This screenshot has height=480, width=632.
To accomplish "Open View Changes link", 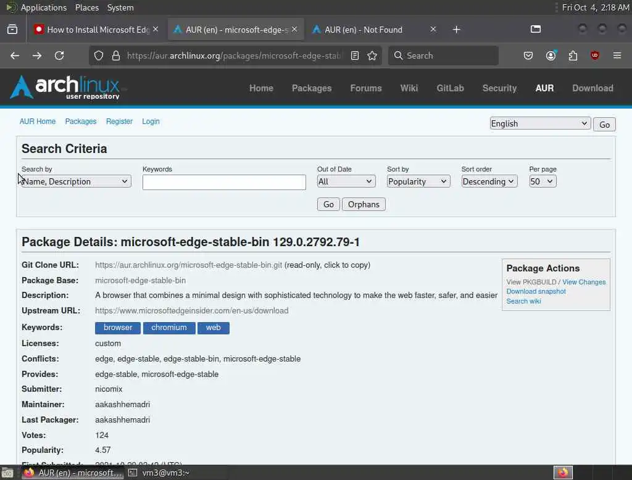I will click(584, 282).
